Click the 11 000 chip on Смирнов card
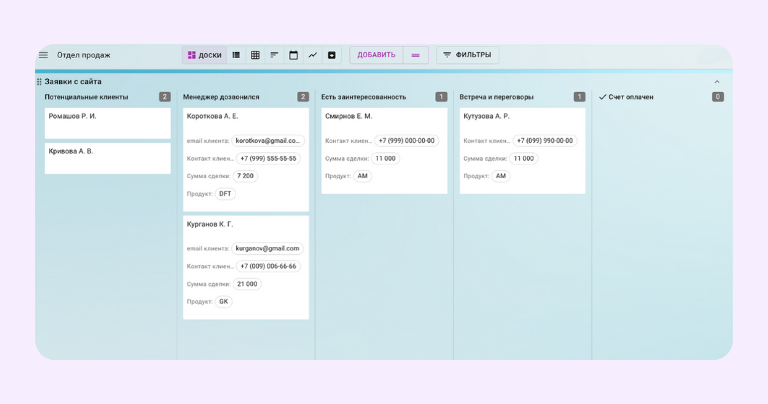This screenshot has width=768, height=404. pyautogui.click(x=385, y=159)
